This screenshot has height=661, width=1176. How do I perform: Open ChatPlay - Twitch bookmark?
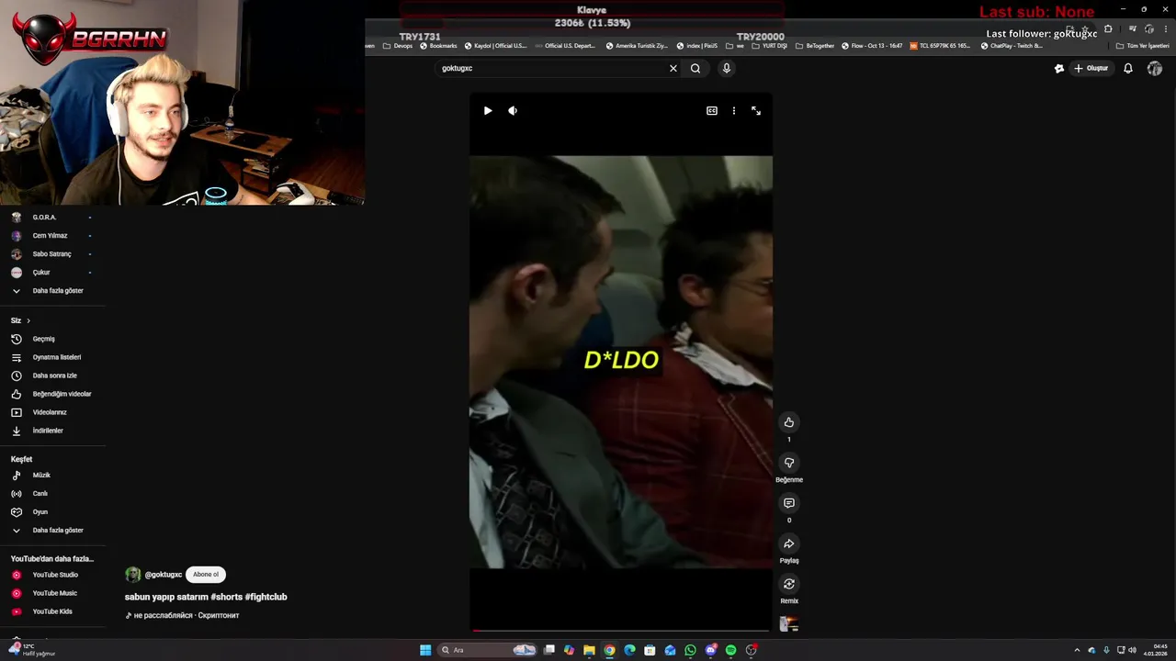1011,46
